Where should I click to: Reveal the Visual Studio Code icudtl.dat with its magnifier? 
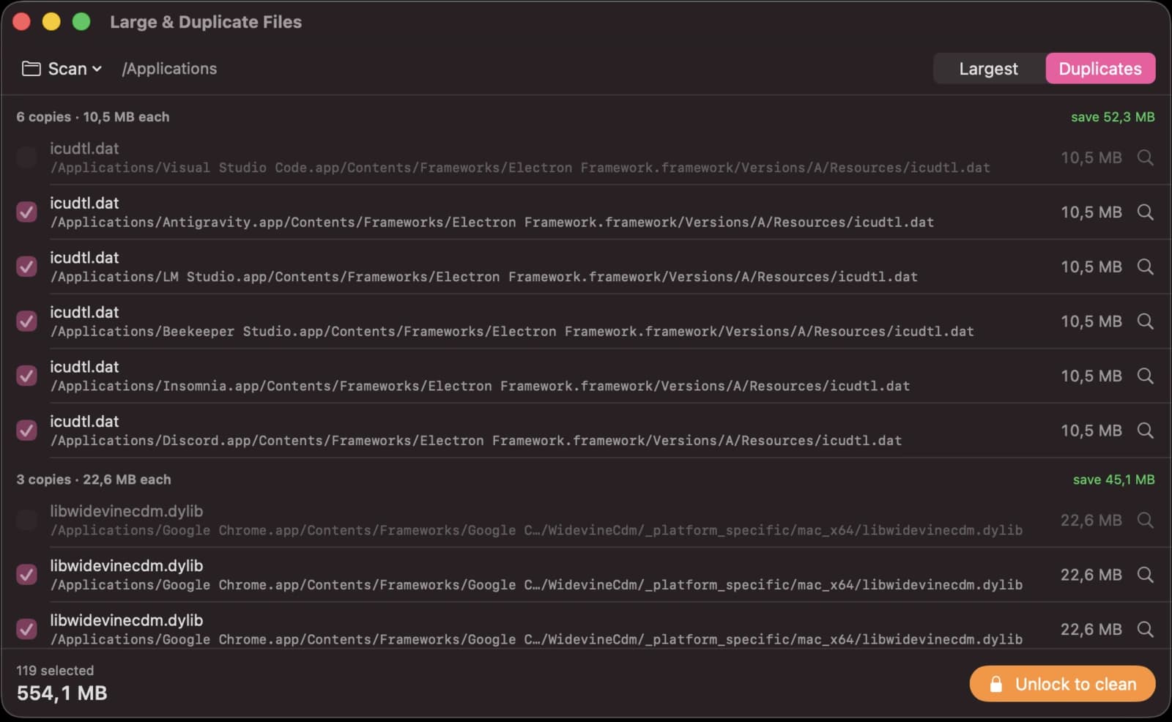[x=1145, y=157]
